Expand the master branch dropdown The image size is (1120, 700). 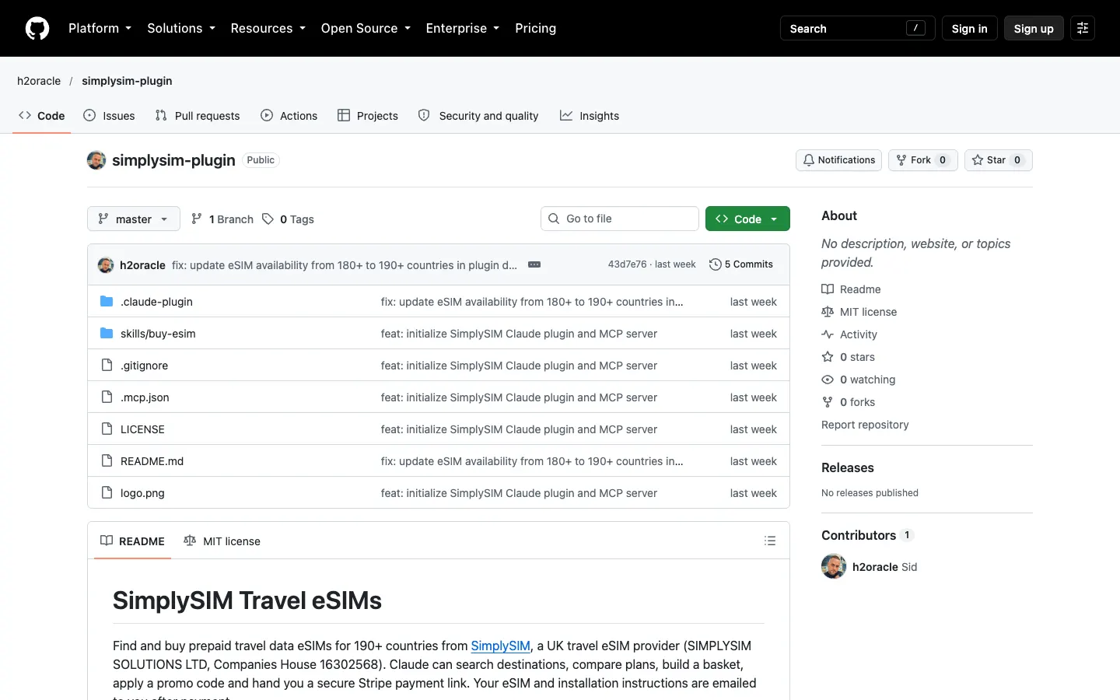coord(134,219)
